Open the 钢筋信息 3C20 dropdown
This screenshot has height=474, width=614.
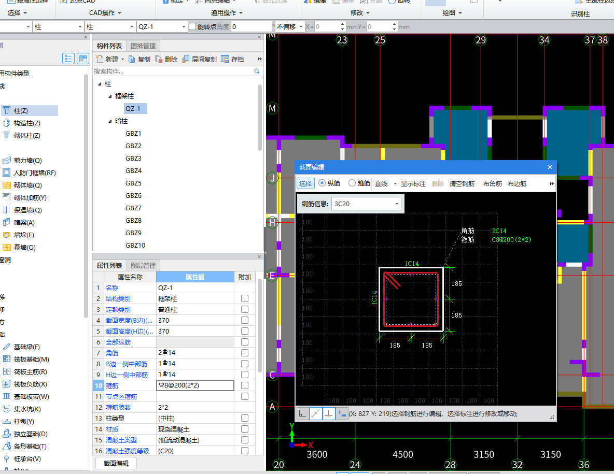click(397, 204)
